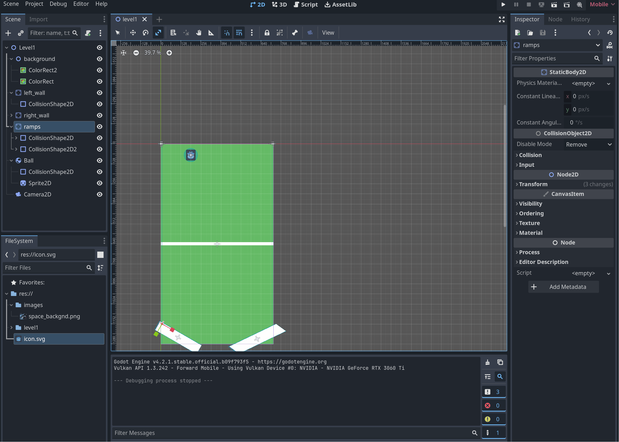Viewport: 619px width, 442px height.
Task: Toggle visibility of background node
Action: pyautogui.click(x=99, y=59)
